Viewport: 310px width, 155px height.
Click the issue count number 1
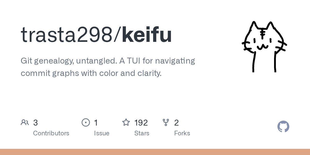(x=96, y=123)
